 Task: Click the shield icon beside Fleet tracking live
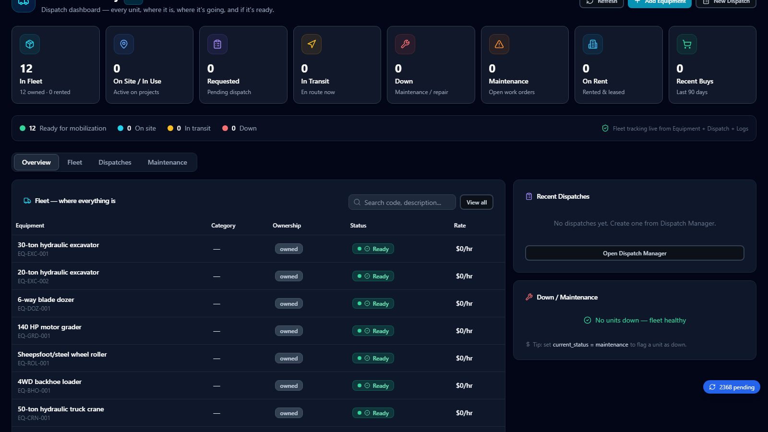tap(605, 128)
